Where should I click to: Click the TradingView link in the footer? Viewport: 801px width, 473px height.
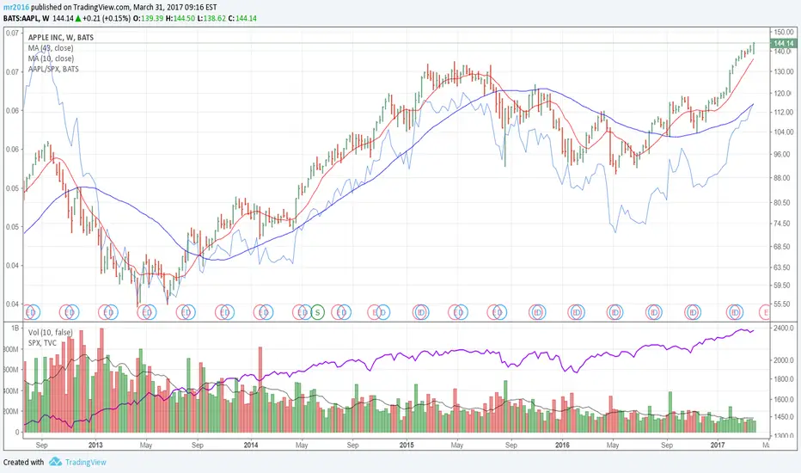tap(85, 463)
